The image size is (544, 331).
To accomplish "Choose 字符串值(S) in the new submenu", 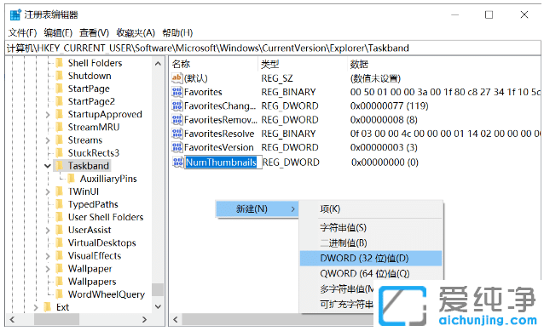I will click(x=371, y=227).
